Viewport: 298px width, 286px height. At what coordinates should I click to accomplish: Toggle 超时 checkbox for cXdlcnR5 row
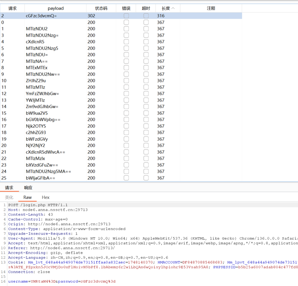tap(146, 42)
